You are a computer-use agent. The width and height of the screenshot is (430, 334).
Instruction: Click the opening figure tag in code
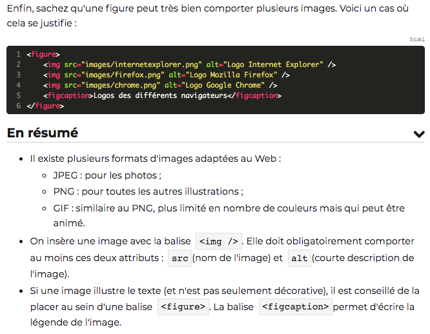[43, 54]
